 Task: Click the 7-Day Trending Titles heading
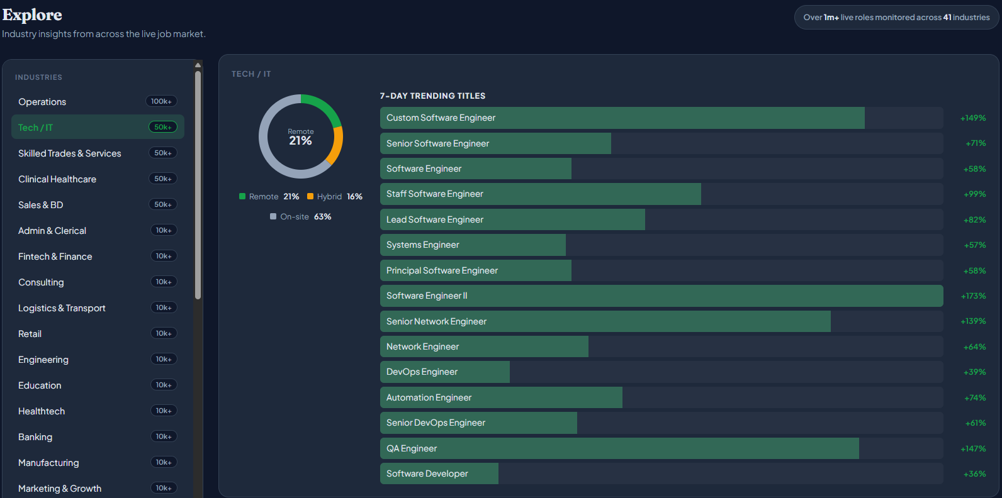tap(432, 96)
